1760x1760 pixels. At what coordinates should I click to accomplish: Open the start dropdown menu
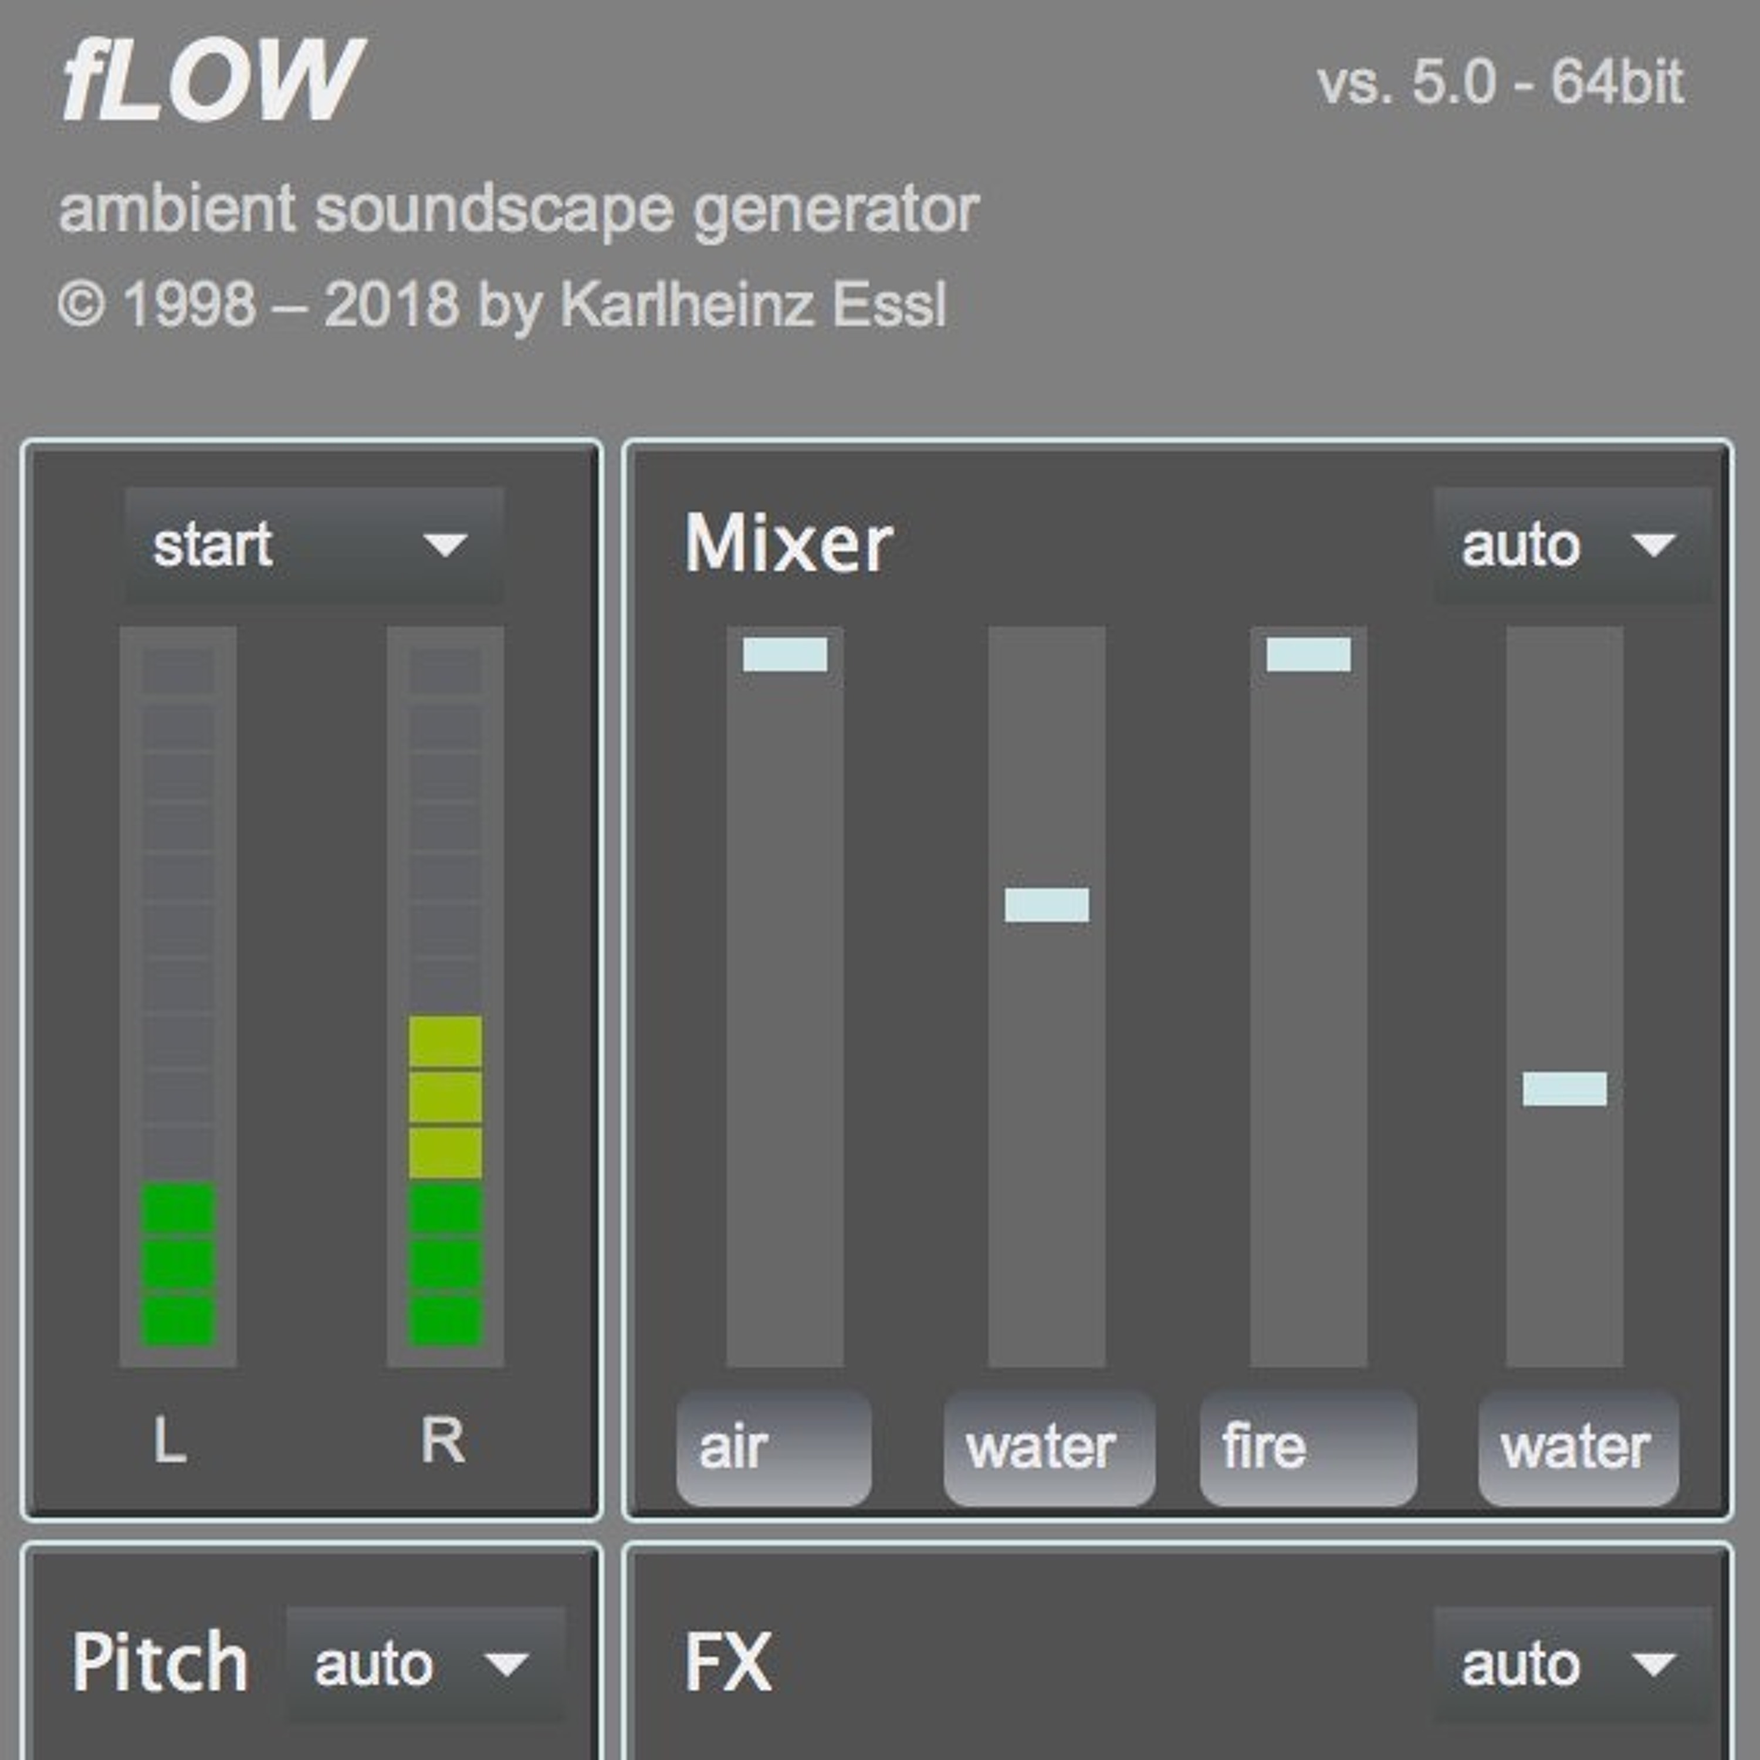coord(313,545)
